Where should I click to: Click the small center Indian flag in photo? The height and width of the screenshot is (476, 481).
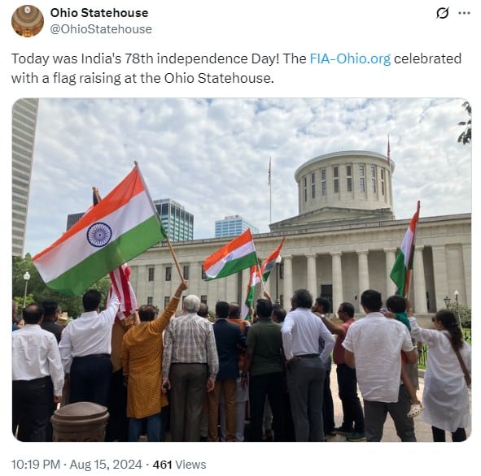[230, 255]
